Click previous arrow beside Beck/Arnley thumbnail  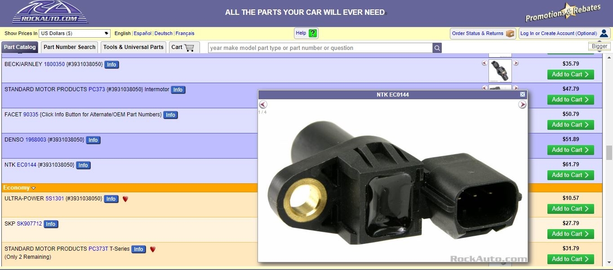coord(484,63)
